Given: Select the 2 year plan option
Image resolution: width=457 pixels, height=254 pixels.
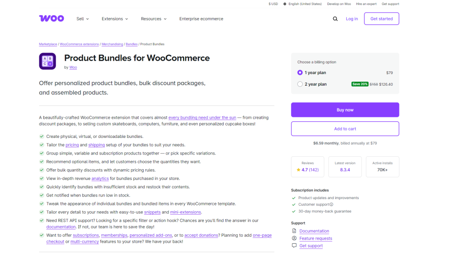Looking at the screenshot, I should point(300,84).
